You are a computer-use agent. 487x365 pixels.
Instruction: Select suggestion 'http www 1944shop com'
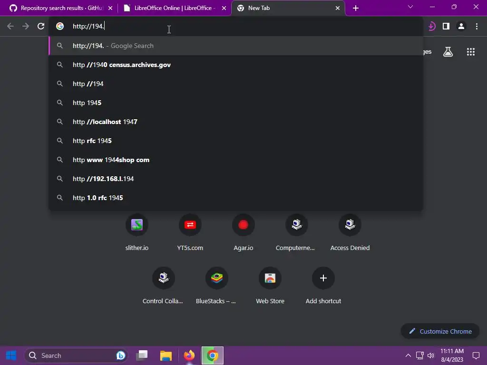pyautogui.click(x=236, y=160)
